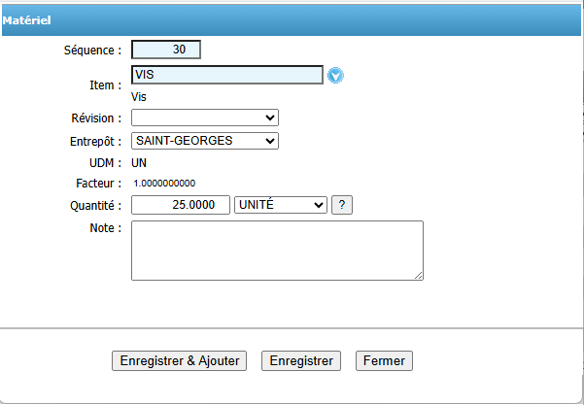Click the Quantité label
584x405 pixels.
click(x=98, y=205)
